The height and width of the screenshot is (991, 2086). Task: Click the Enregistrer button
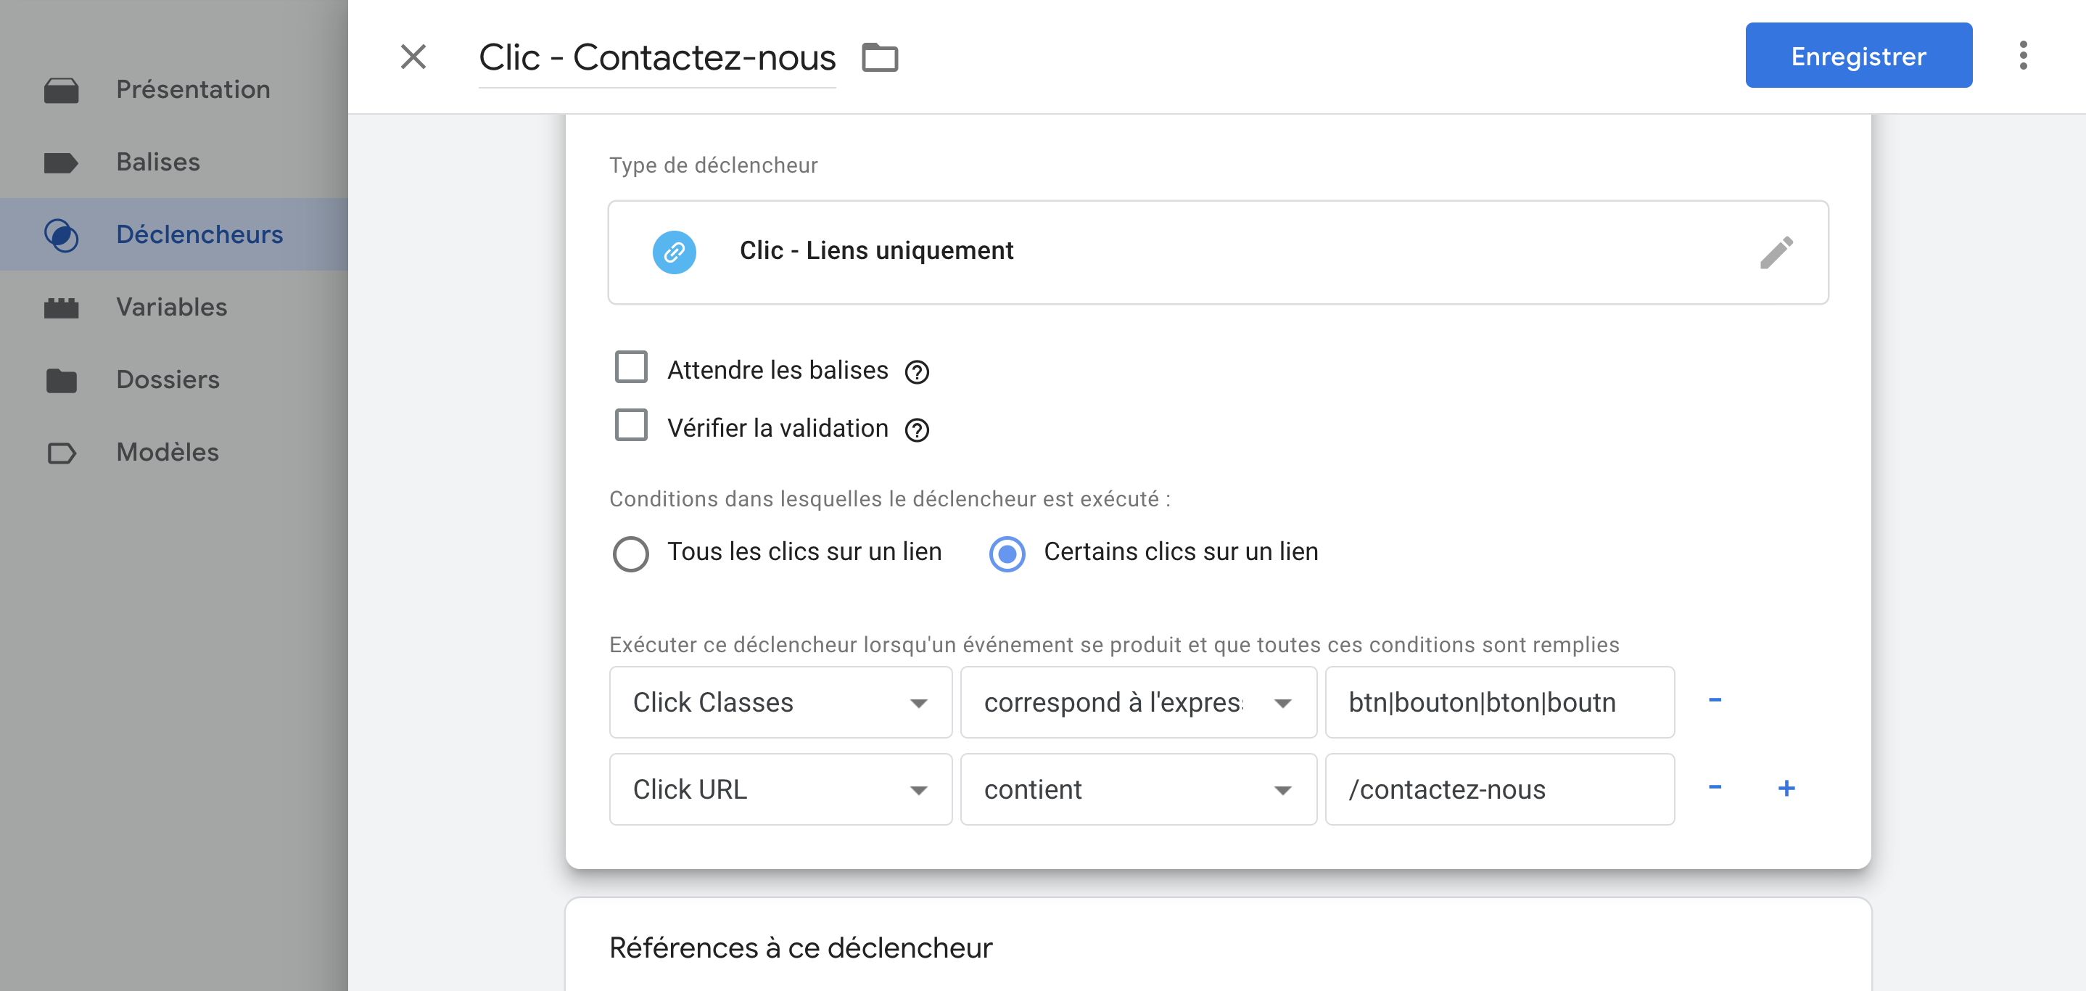pos(1858,55)
